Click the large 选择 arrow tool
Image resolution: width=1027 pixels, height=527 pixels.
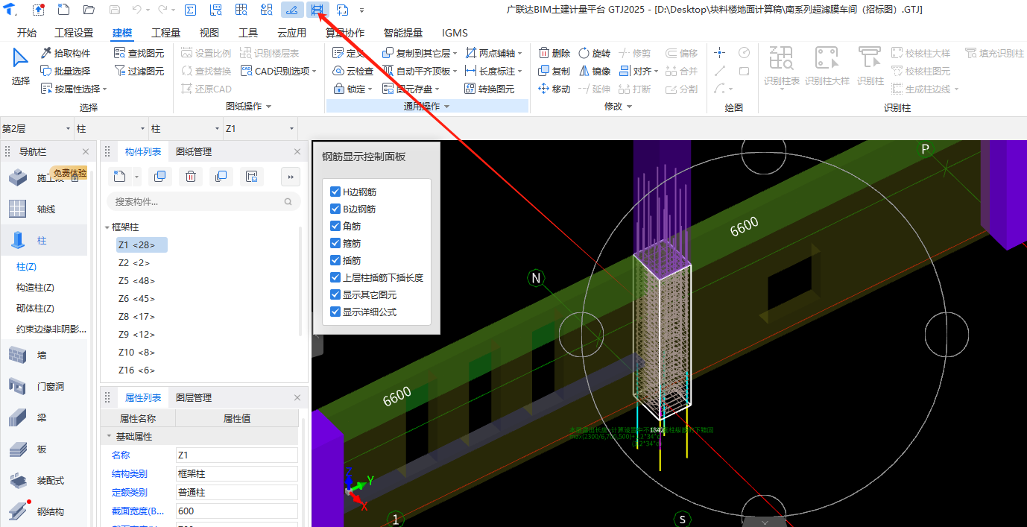(21, 66)
